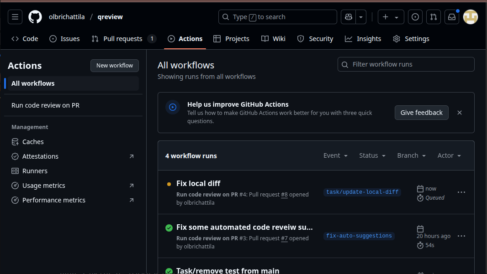Click external link arrow beside Usage metrics
Image resolution: width=487 pixels, height=274 pixels.
132,186
